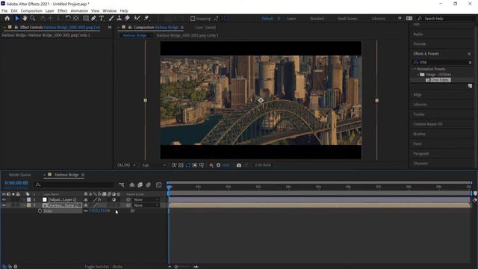Select the Zoom (magnifier) tool
Viewport: 478px width, 269px height.
[x=32, y=18]
